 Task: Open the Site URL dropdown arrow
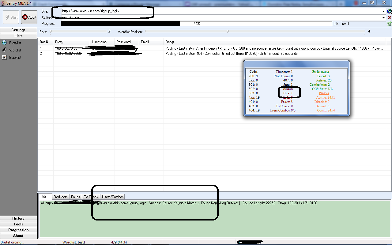point(384,11)
